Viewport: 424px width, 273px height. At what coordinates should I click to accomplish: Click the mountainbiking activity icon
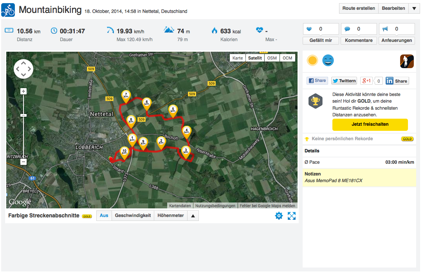tap(8, 10)
